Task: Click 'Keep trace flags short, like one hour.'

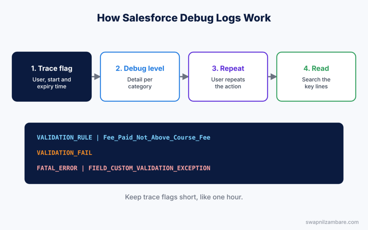Action: coord(184,197)
